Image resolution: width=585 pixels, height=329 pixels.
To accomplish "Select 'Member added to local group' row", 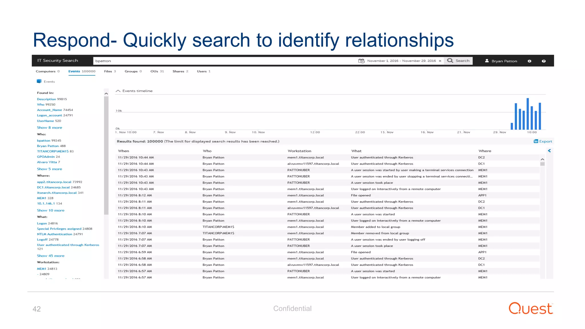I will (x=328, y=227).
